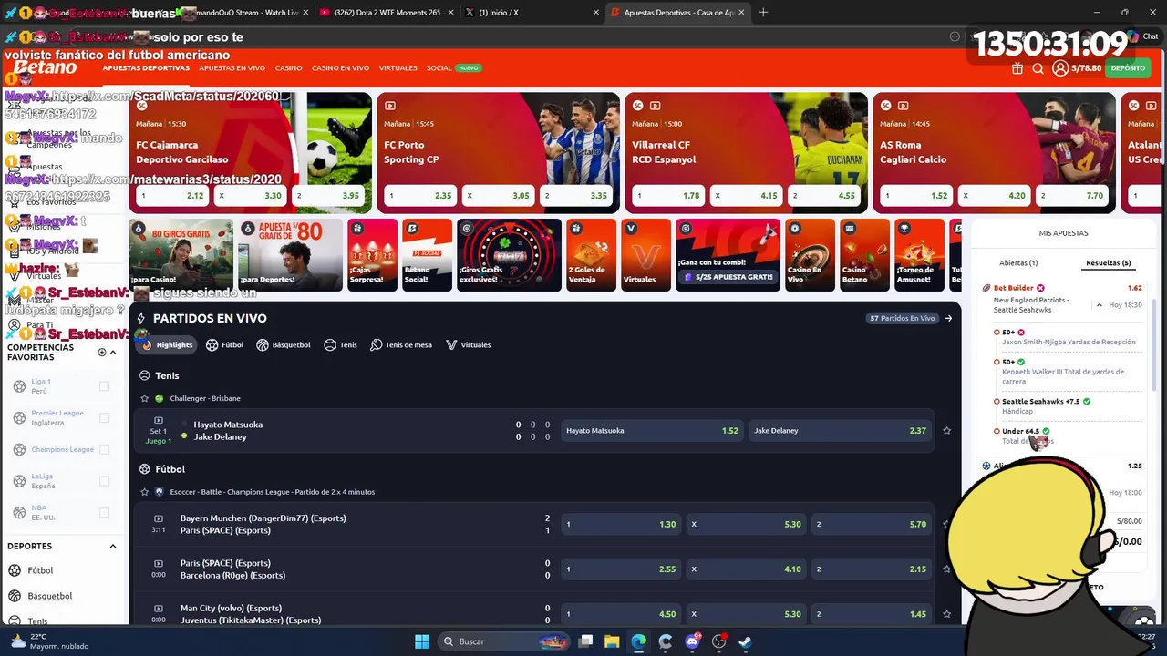Favorite the Matsuoka vs Delaney match star

(946, 431)
